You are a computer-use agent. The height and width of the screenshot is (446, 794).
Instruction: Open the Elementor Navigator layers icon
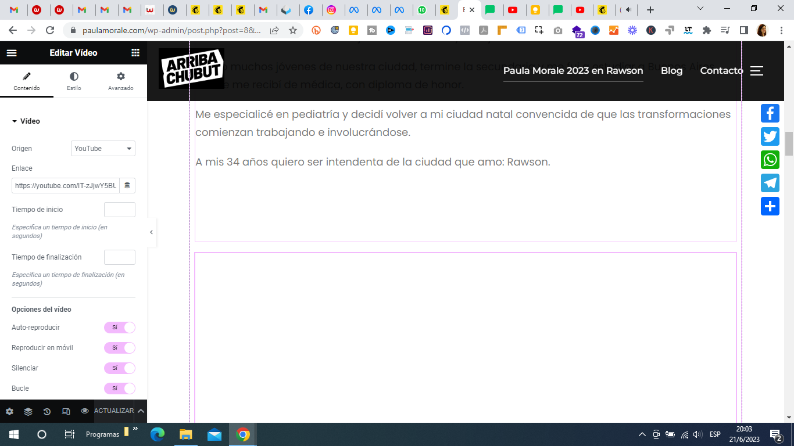tap(28, 411)
